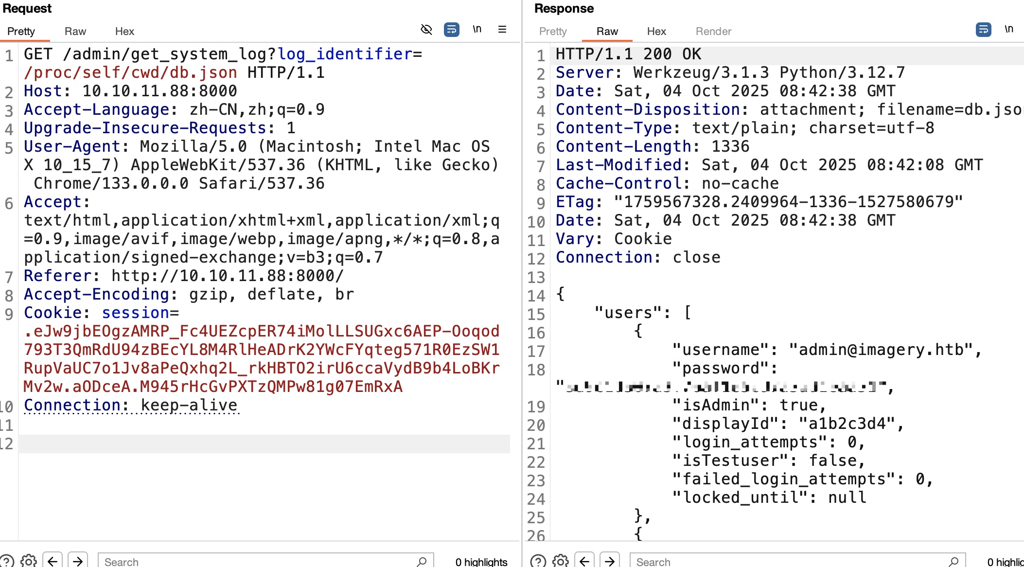The height and width of the screenshot is (567, 1024).
Task: Go to previous match arrow in Response search
Action: pos(584,561)
